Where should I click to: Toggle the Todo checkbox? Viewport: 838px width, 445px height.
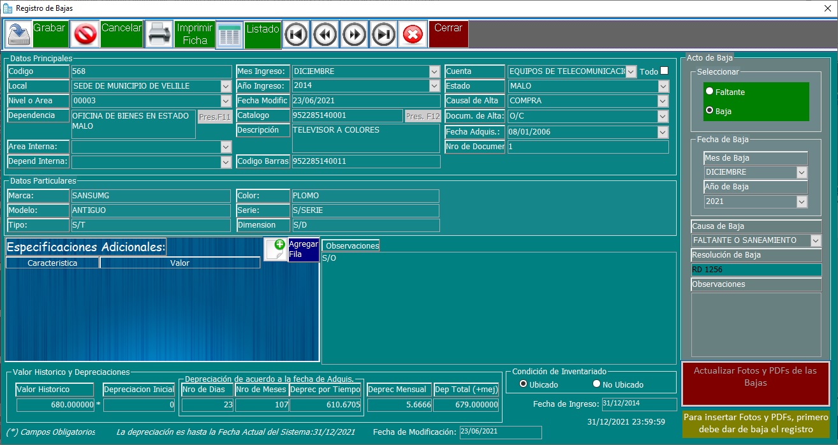pos(664,71)
